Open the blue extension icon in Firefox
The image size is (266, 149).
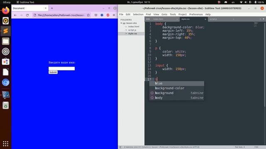coord(102,15)
